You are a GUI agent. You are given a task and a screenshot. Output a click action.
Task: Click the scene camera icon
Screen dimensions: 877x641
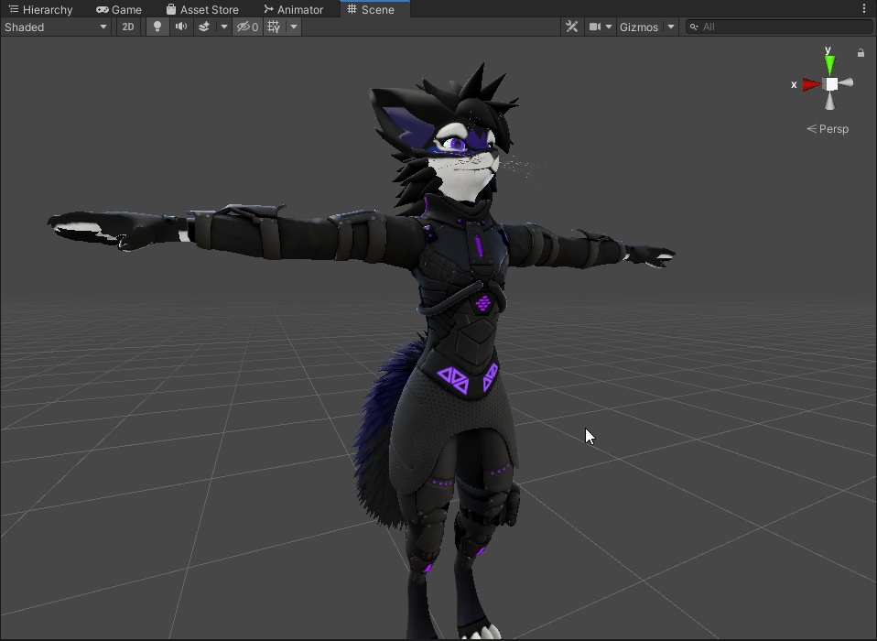pos(594,27)
